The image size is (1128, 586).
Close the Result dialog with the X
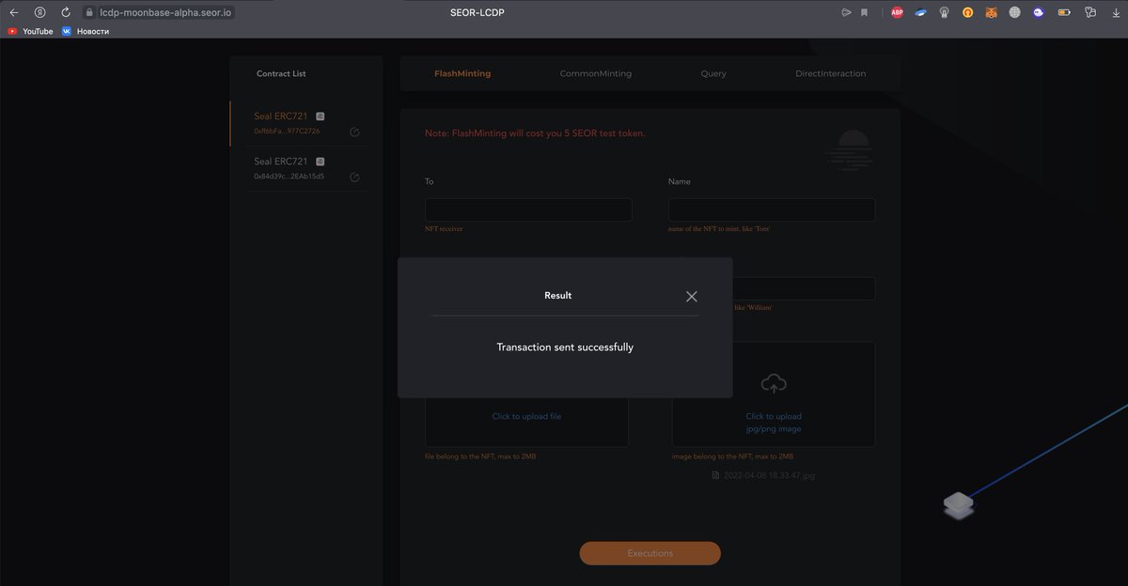[x=692, y=296]
